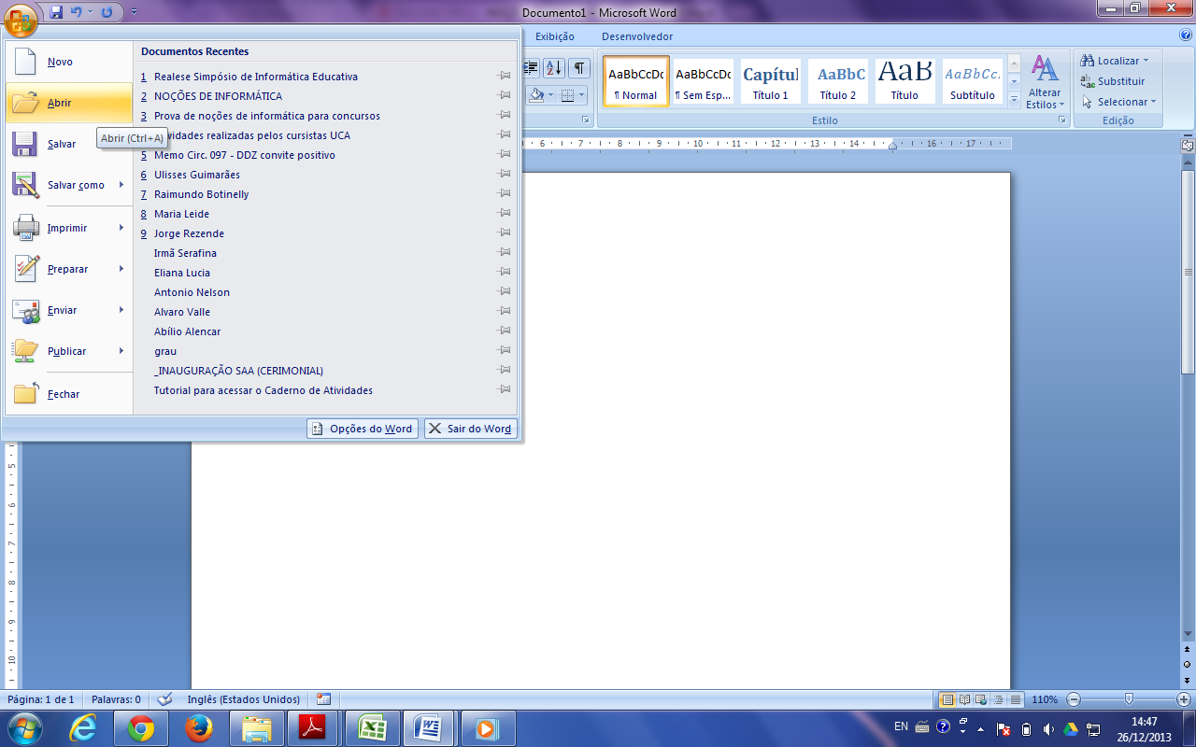Switch to Print Layout view button

click(x=947, y=698)
